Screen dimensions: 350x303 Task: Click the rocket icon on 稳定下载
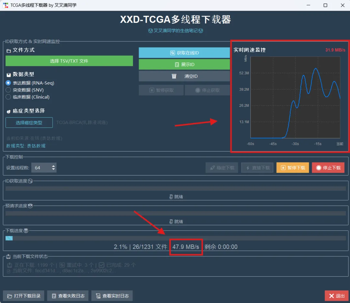[212, 168]
